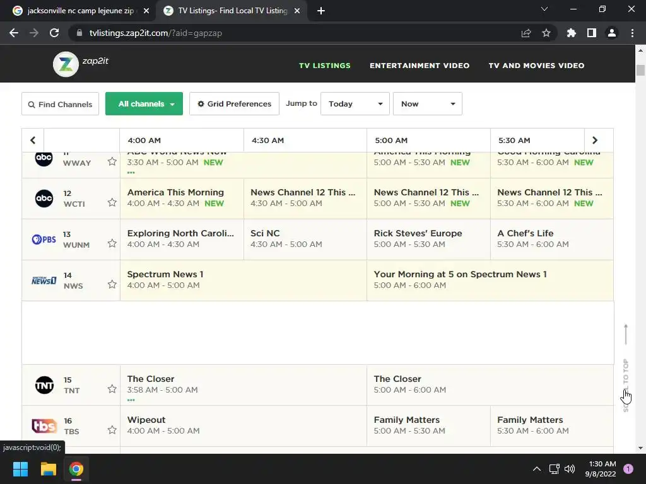This screenshot has width=646, height=484.
Task: Open Family Matters 5:00 AM listing
Action: 428,425
